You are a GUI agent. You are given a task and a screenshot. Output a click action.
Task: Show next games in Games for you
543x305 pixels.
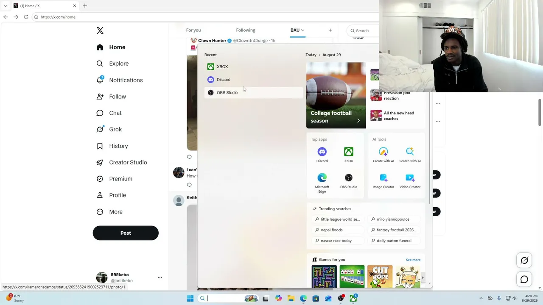tap(423, 278)
